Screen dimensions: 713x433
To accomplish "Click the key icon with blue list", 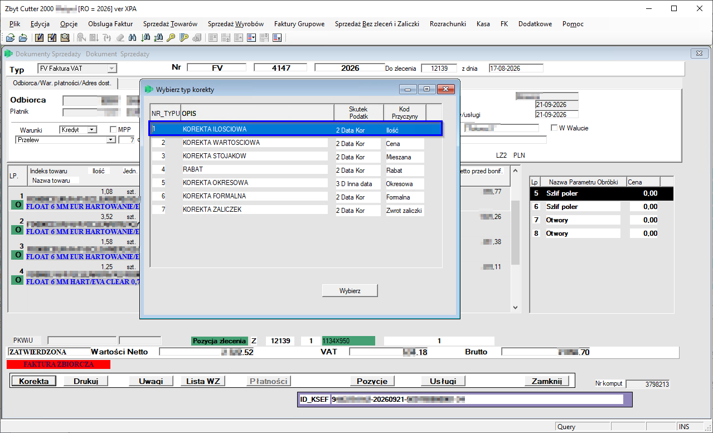I will [x=184, y=38].
